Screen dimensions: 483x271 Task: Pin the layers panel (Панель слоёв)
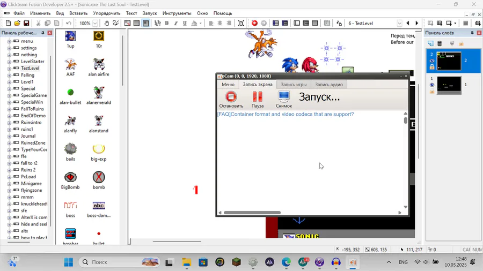point(472,33)
